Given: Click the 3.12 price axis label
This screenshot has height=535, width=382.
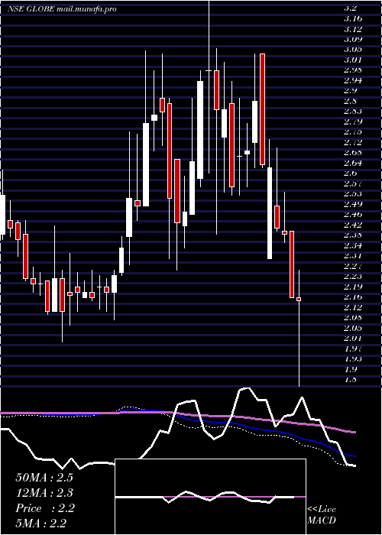Looking at the screenshot, I should pos(353,29).
